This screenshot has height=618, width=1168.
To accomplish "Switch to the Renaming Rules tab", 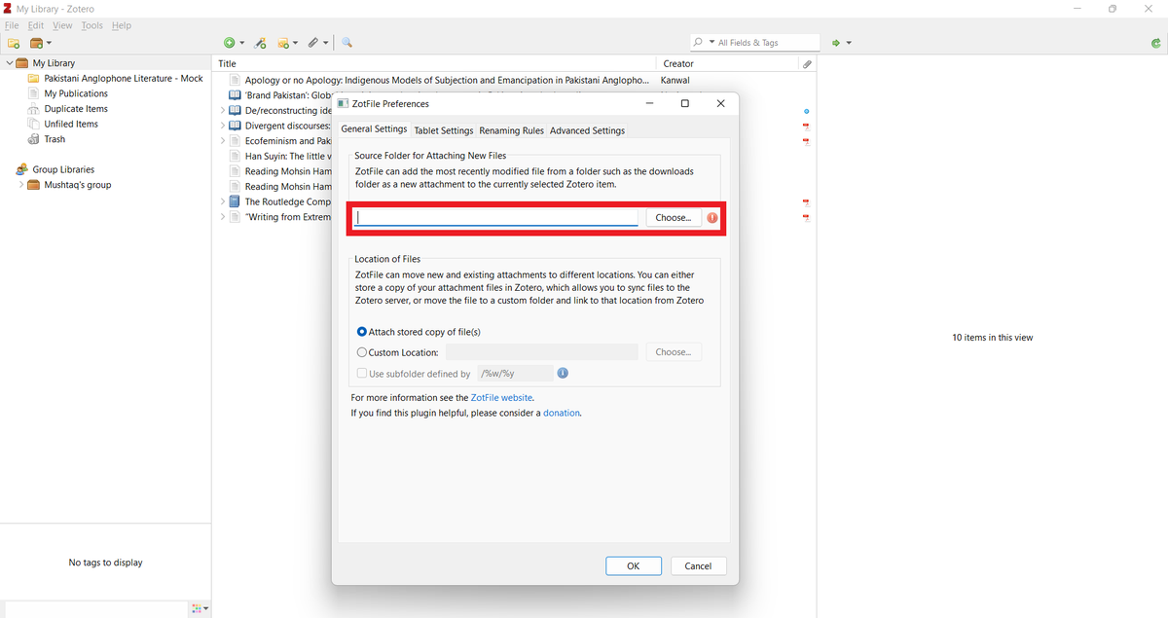I will (512, 130).
